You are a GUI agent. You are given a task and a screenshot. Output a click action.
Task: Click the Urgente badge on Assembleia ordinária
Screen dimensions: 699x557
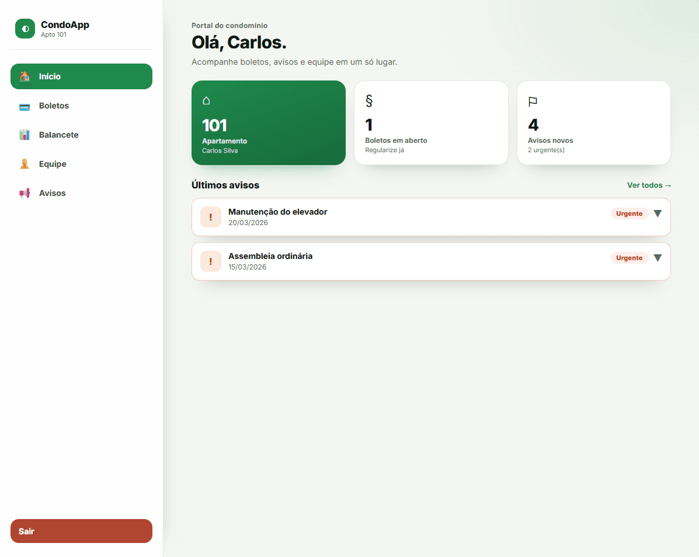(x=630, y=258)
